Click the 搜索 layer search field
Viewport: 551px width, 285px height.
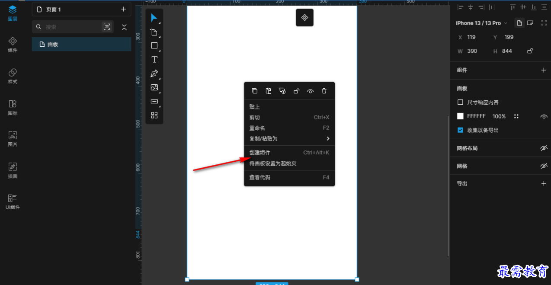coord(67,27)
